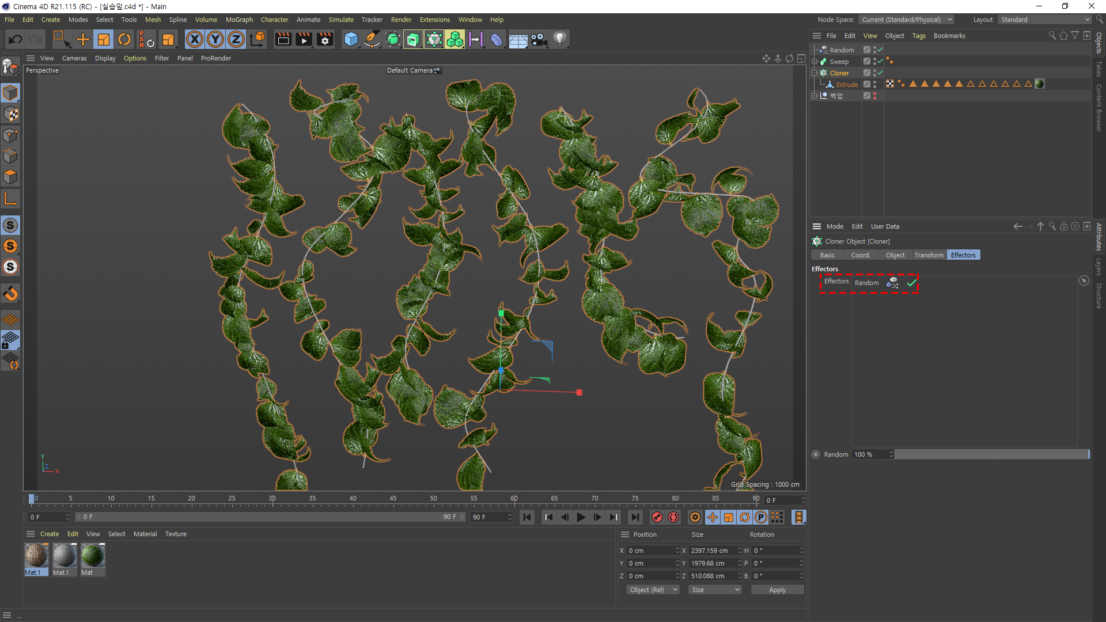Screen dimensions: 1106x622
Task: Toggle the Random effector checkmark in Effectors list
Action: [x=911, y=283]
